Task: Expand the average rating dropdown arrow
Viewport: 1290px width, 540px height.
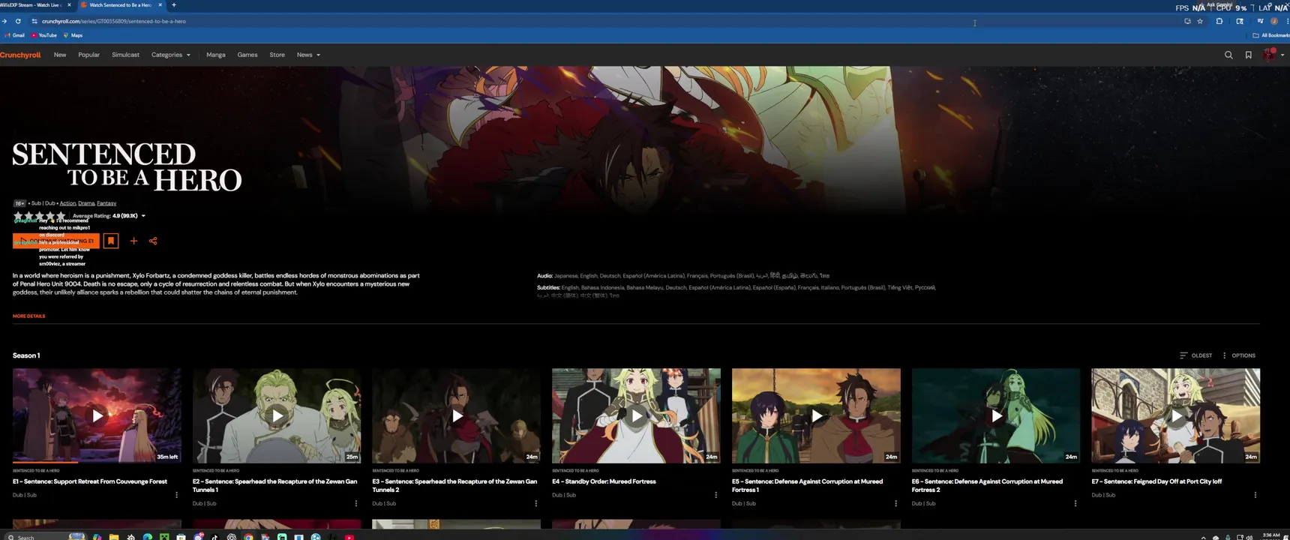Action: 143,216
